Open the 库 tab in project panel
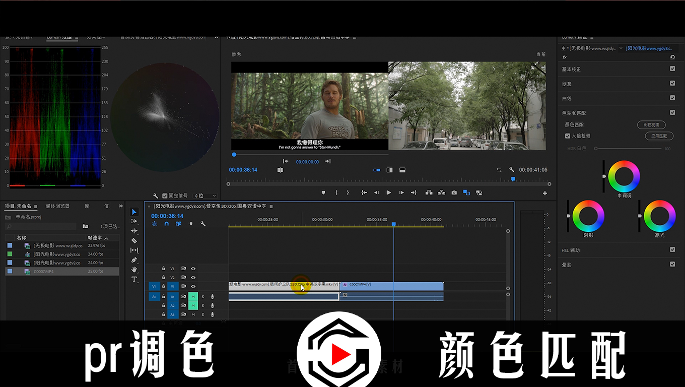685x387 pixels. point(87,206)
